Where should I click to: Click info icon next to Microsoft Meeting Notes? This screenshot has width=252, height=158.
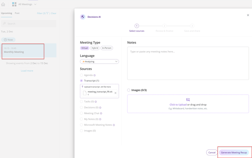point(114,125)
